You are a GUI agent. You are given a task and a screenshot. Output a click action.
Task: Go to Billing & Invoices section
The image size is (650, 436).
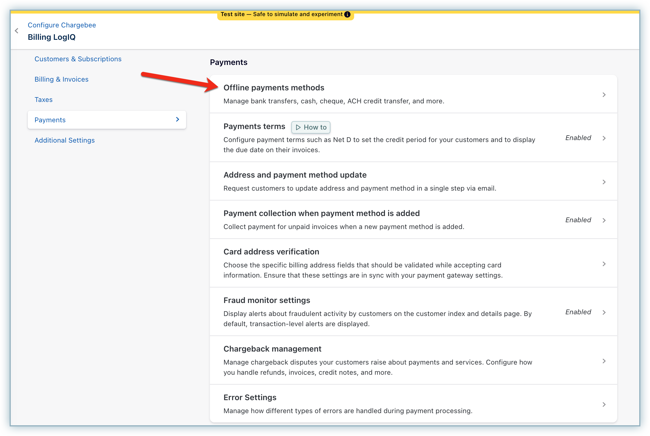tap(61, 79)
